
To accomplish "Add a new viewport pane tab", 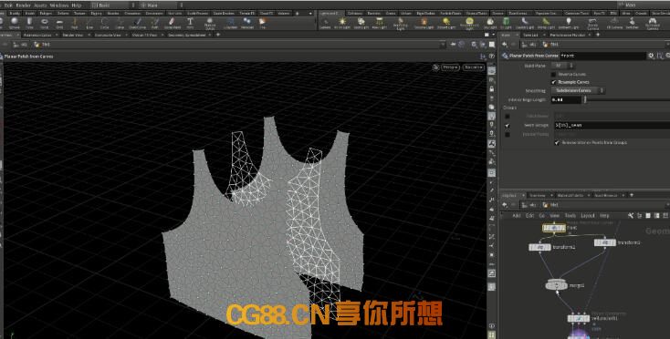I will pyautogui.click(x=218, y=35).
